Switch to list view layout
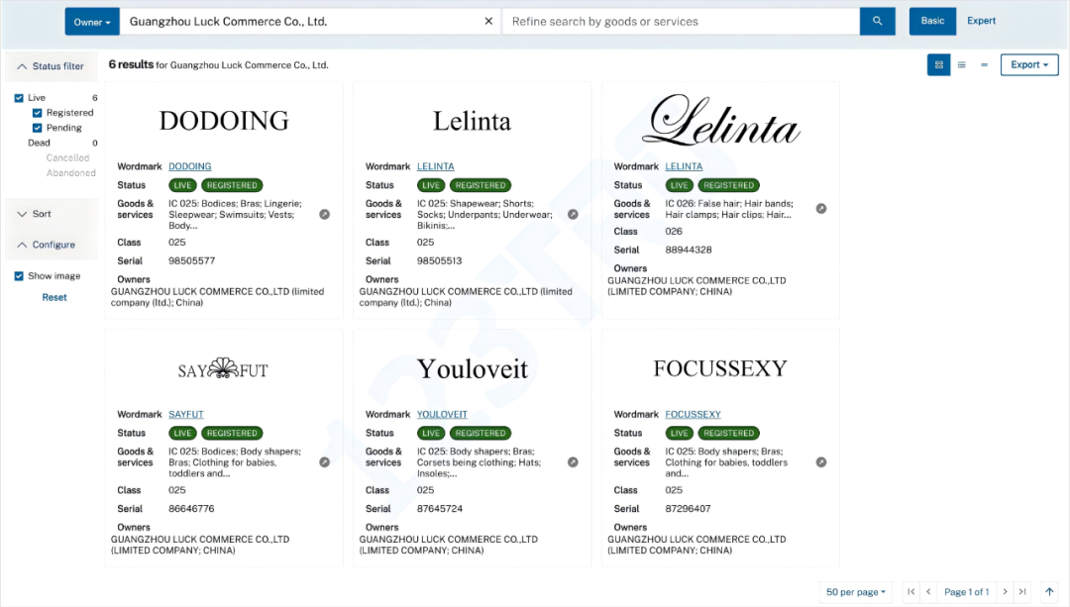1070x607 pixels. [961, 65]
